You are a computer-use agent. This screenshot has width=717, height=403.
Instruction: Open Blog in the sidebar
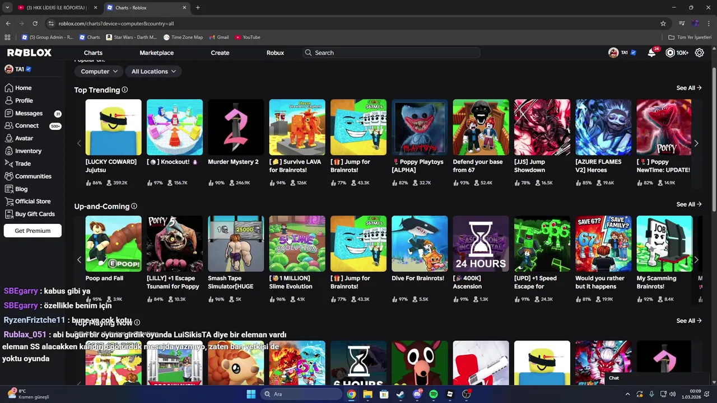coord(21,189)
